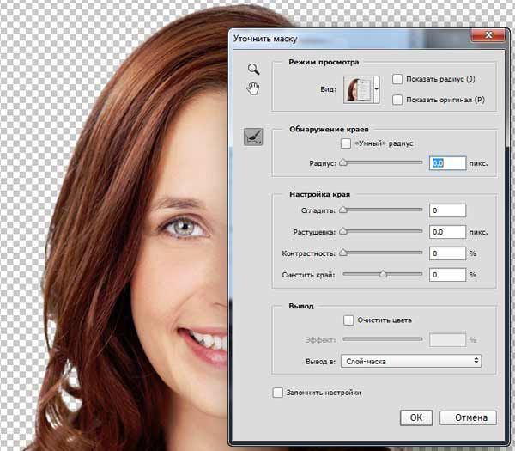The width and height of the screenshot is (515, 451).
Task: Click the Растушевка slider handle
Action: (343, 231)
